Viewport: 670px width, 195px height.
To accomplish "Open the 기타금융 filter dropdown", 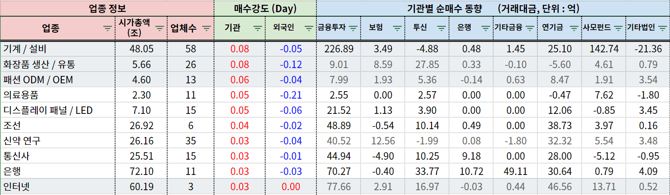I will pyautogui.click(x=530, y=28).
